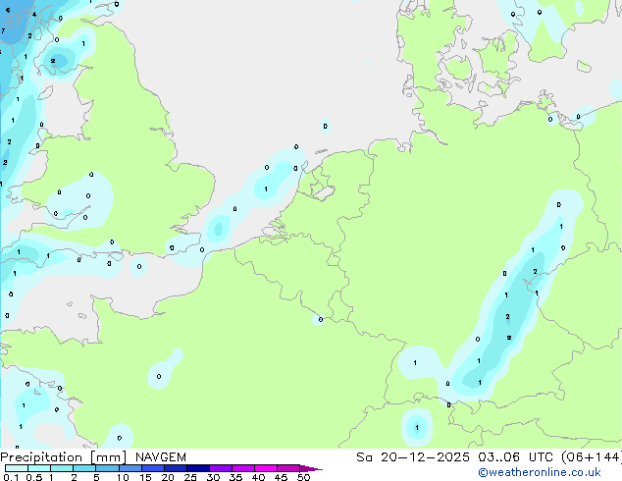Viewport: 622px width, 481px height.
Task: Select the 30–35 mm purple legend swatch
Action: coord(220,468)
